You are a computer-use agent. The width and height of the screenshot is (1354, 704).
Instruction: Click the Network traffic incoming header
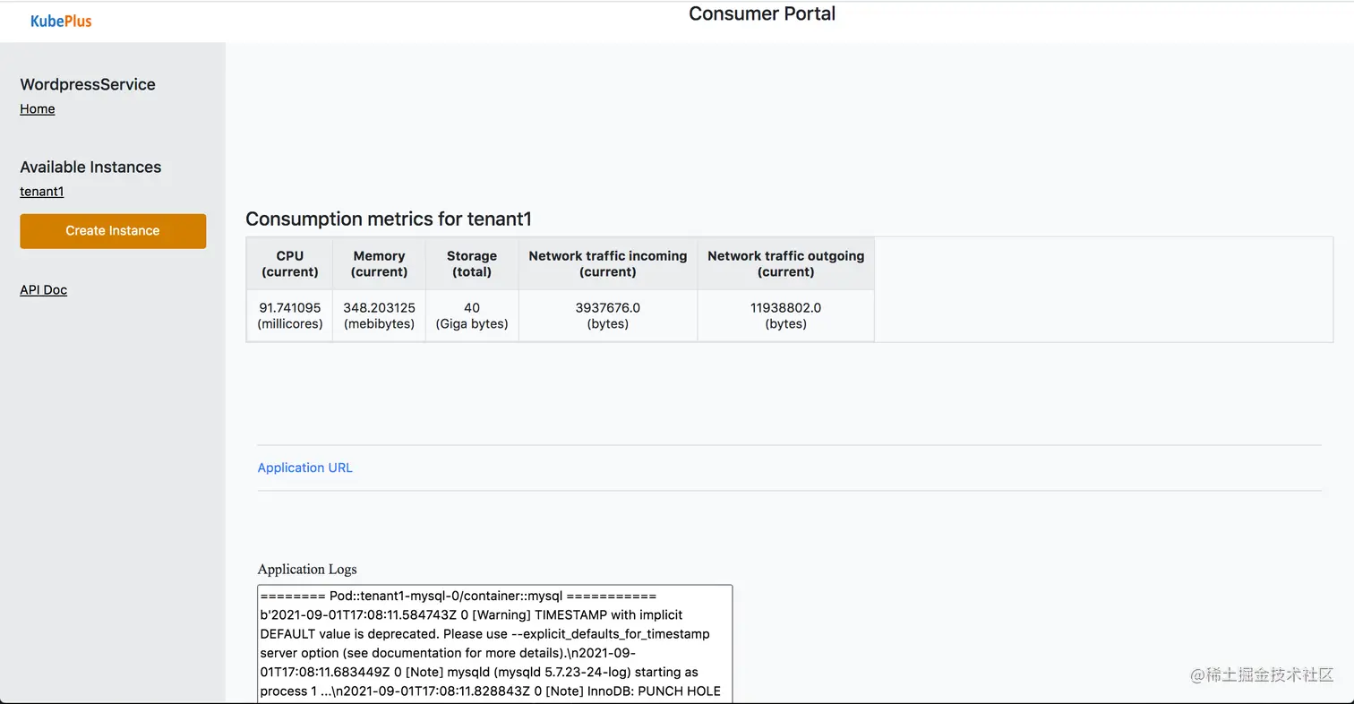pos(608,263)
